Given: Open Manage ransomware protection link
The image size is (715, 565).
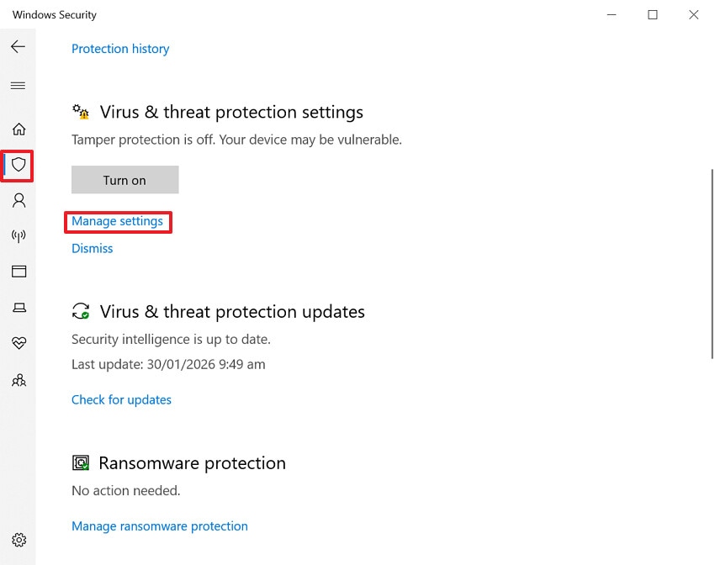Looking at the screenshot, I should [160, 526].
